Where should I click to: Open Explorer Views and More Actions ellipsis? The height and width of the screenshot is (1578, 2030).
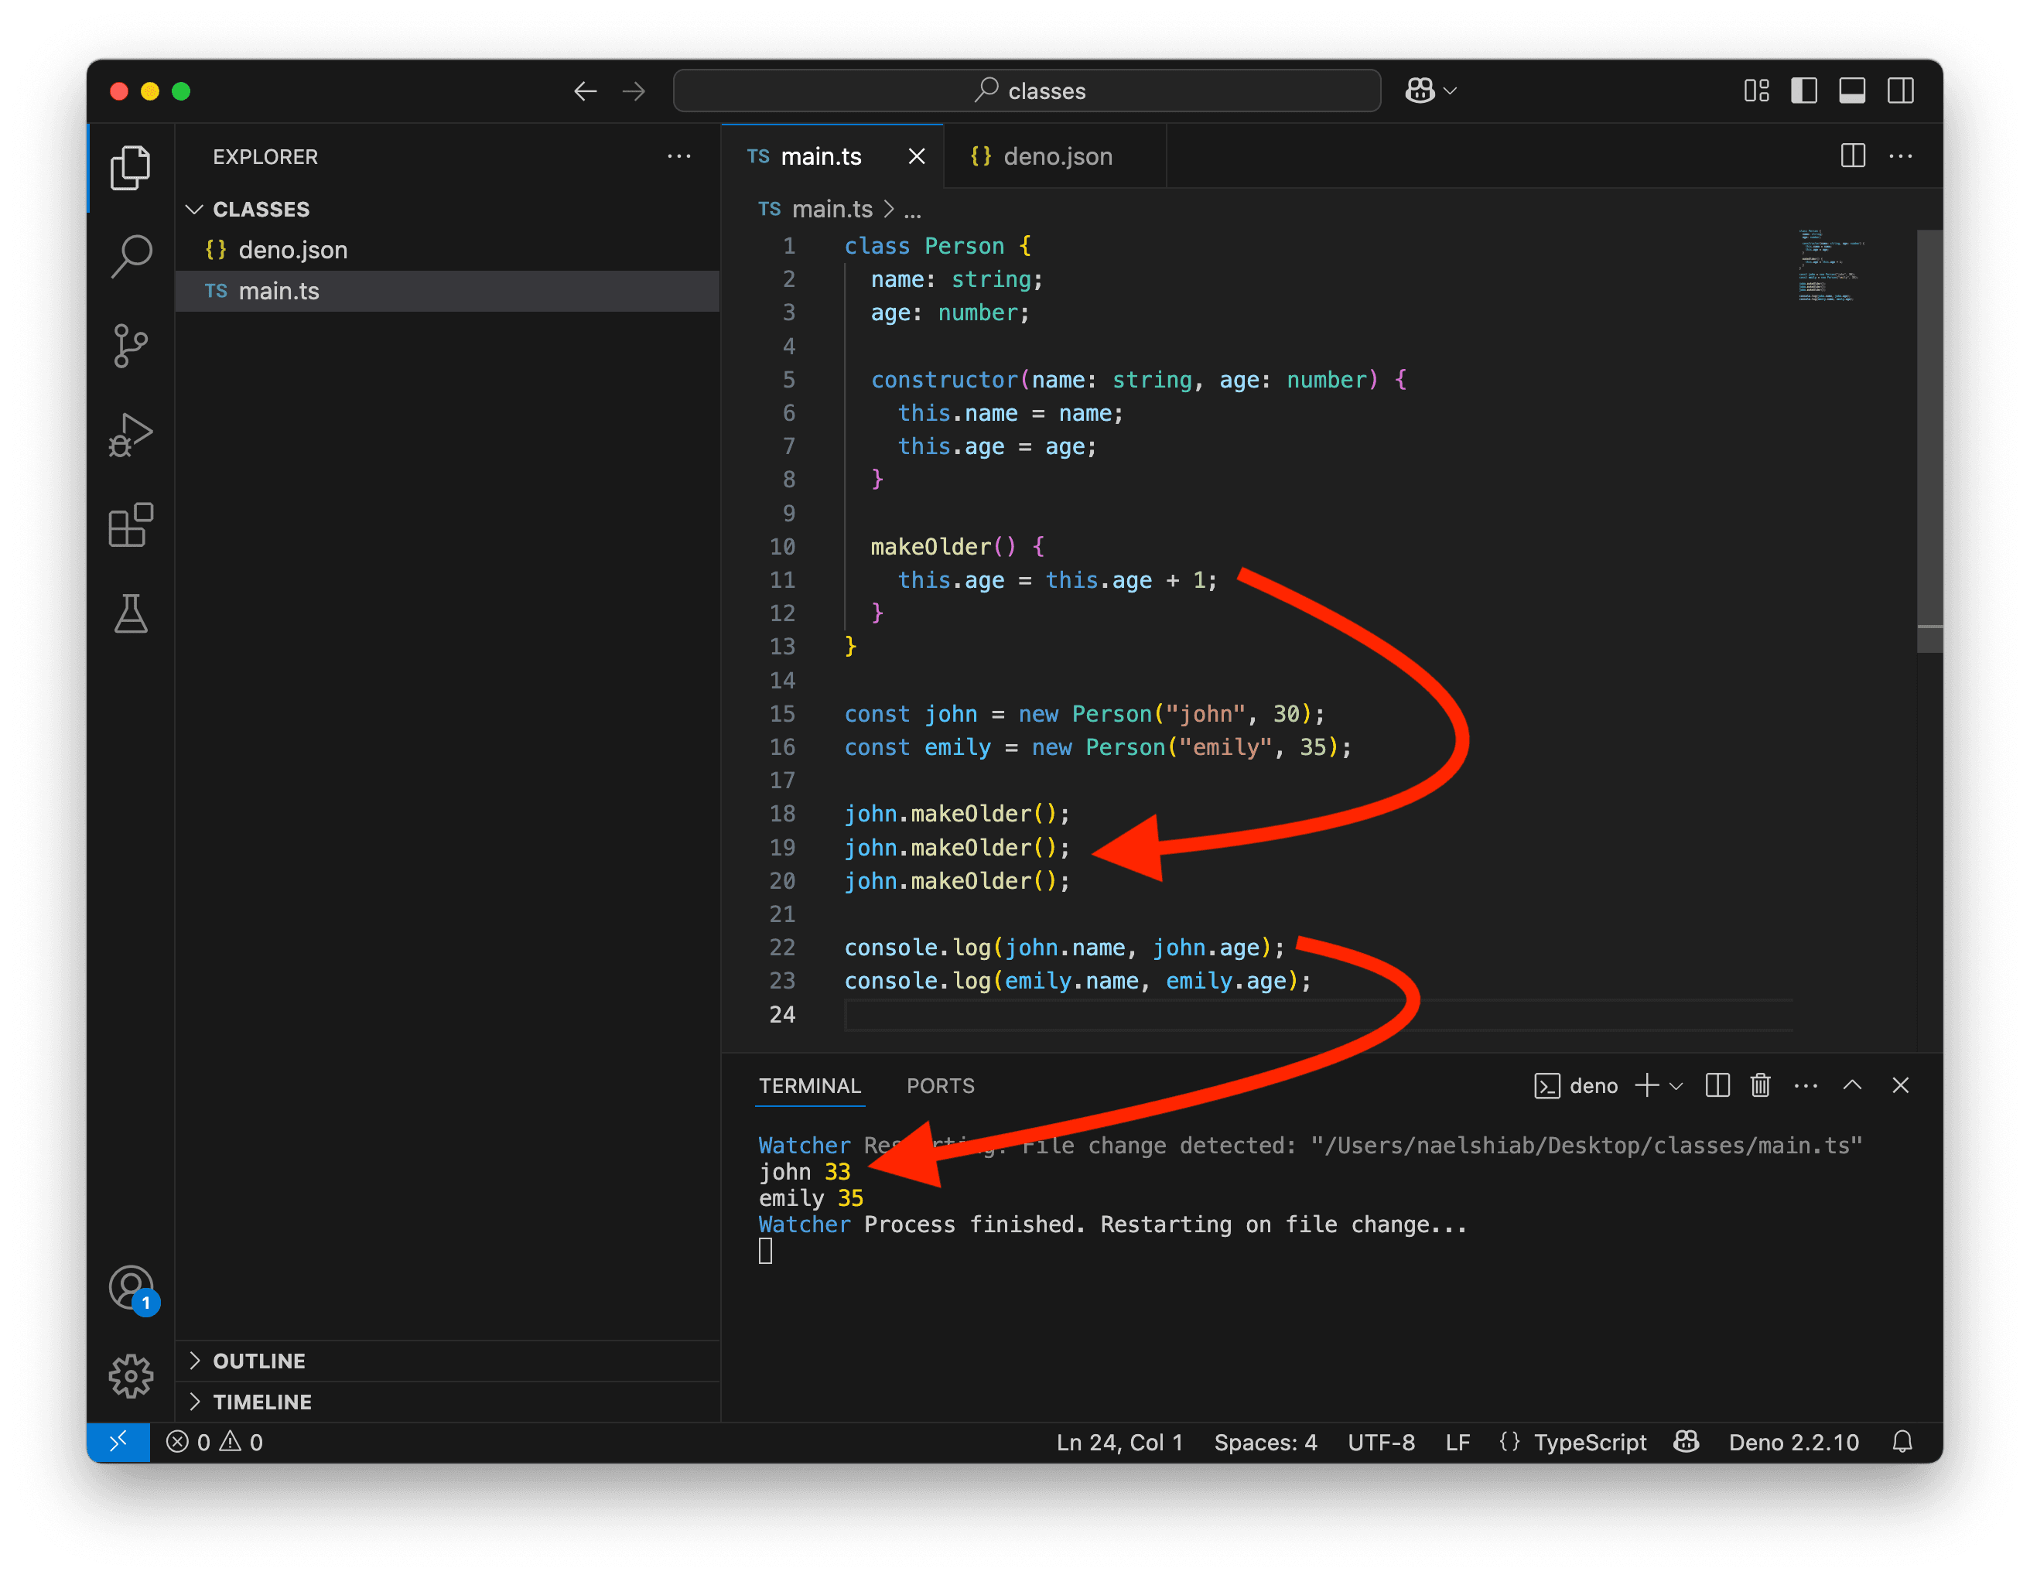click(x=678, y=156)
